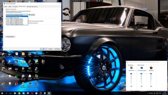Switch to the Общие tab
Screen dimensions: 168x95
click(x=6, y=7)
